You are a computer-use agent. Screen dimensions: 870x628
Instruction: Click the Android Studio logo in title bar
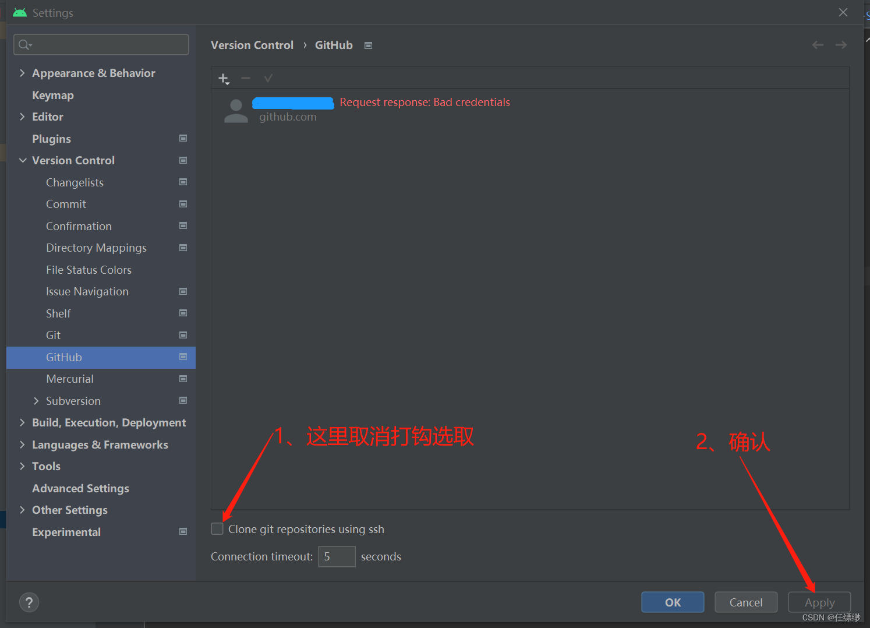pos(20,12)
